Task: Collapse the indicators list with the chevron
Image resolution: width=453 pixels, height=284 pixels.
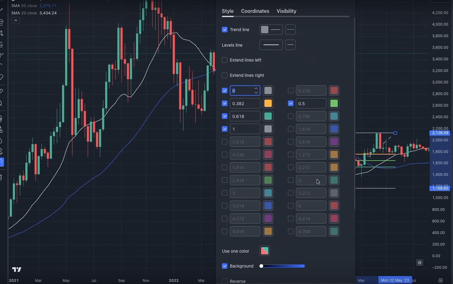Action: point(16,20)
